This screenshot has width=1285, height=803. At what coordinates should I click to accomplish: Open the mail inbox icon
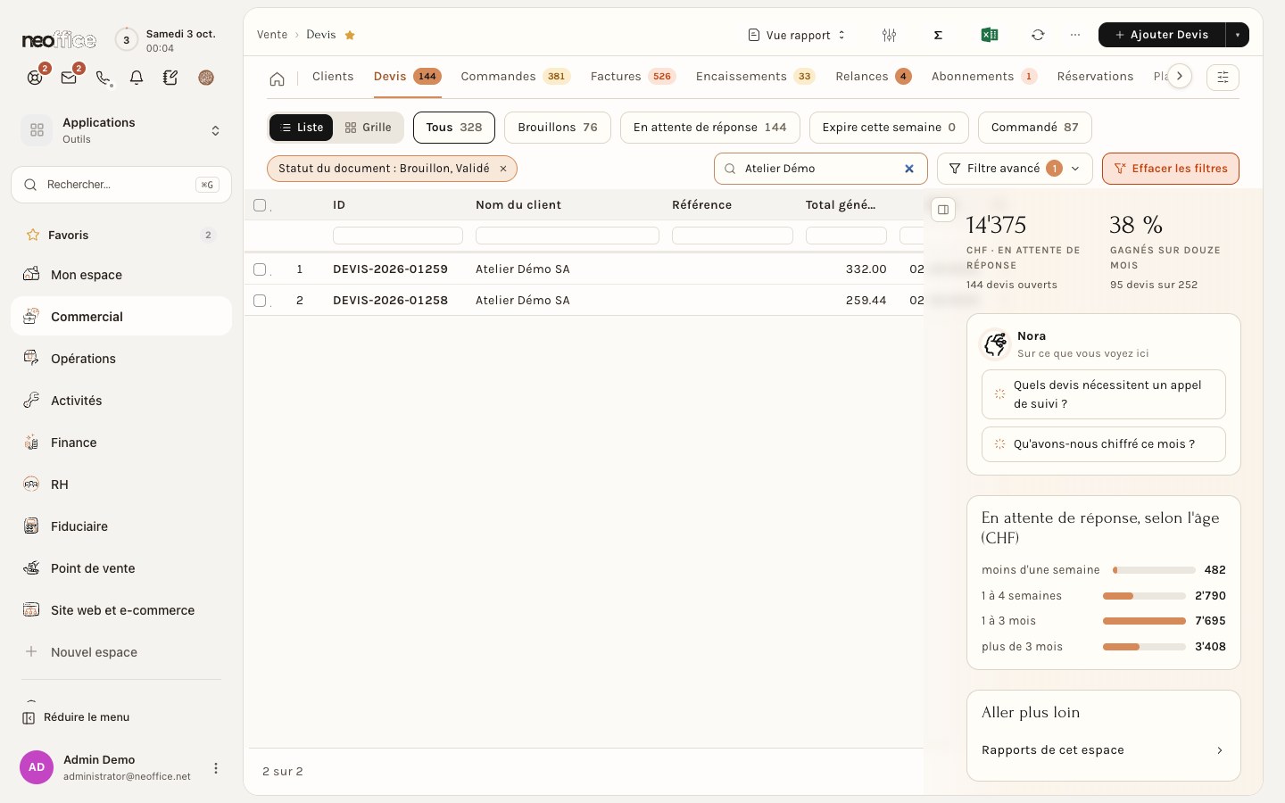click(69, 78)
